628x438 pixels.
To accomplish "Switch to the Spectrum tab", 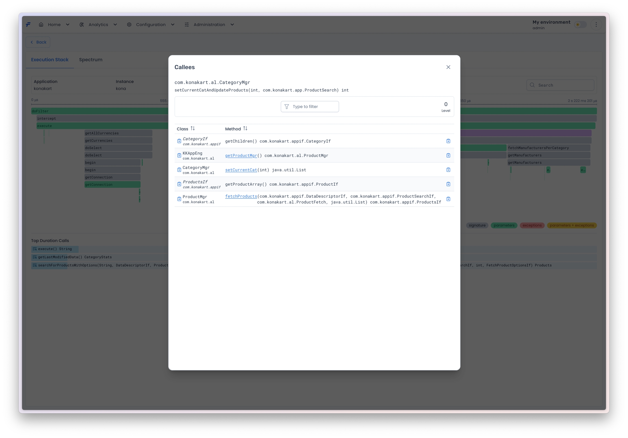I will click(x=90, y=60).
